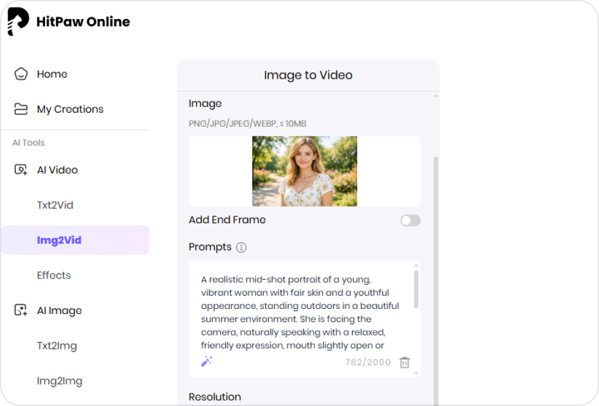599x406 pixels.
Task: Delete prompt text with trash icon
Action: point(404,362)
